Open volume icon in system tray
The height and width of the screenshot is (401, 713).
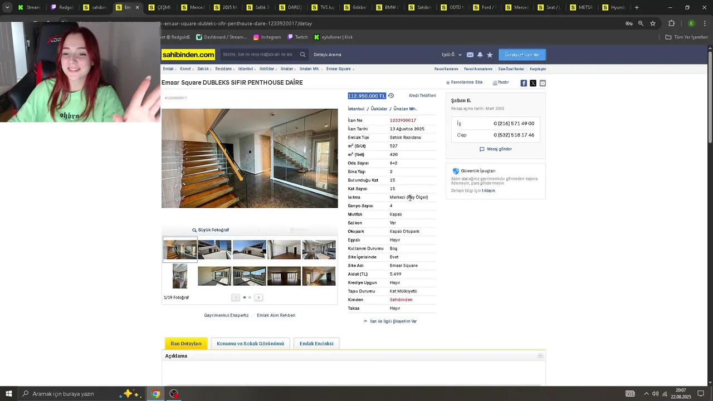(655, 394)
